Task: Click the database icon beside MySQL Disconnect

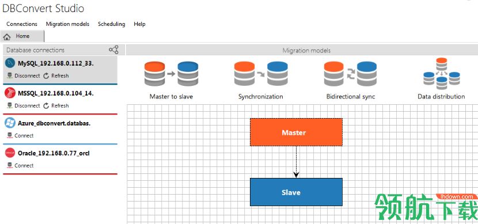Action: tap(10, 75)
